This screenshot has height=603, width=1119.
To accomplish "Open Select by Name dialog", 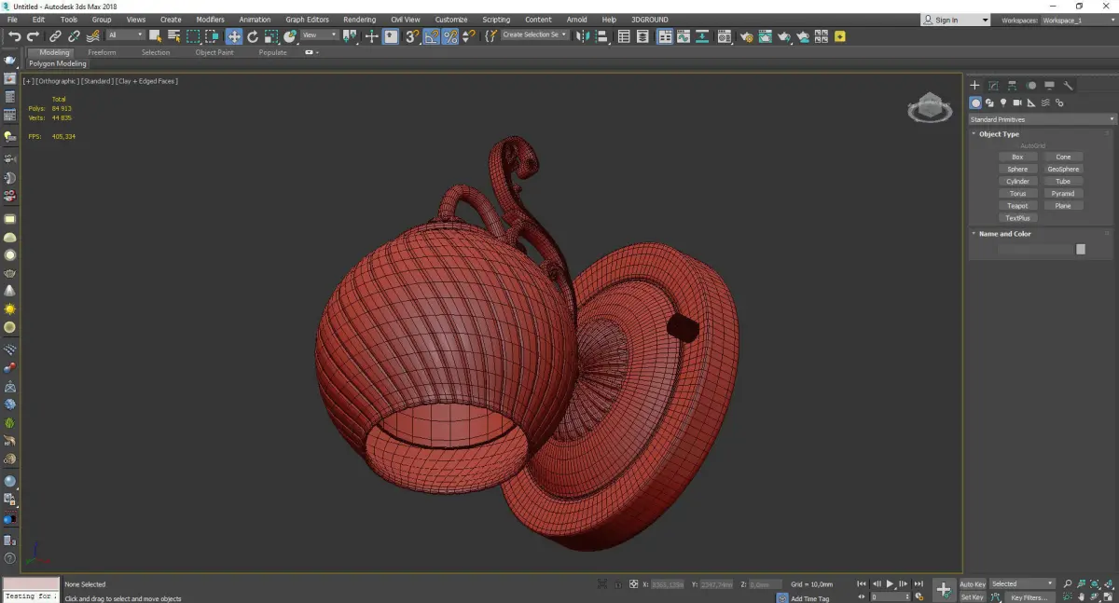I will 173,36.
